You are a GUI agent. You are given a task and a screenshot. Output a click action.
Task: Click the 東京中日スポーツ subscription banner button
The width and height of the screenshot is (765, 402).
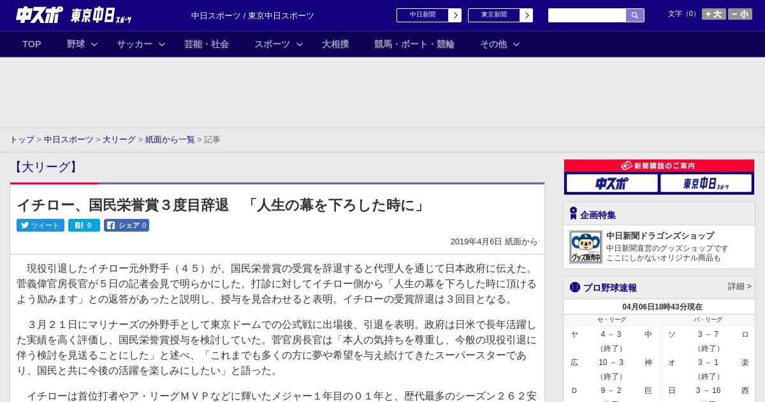tap(706, 184)
